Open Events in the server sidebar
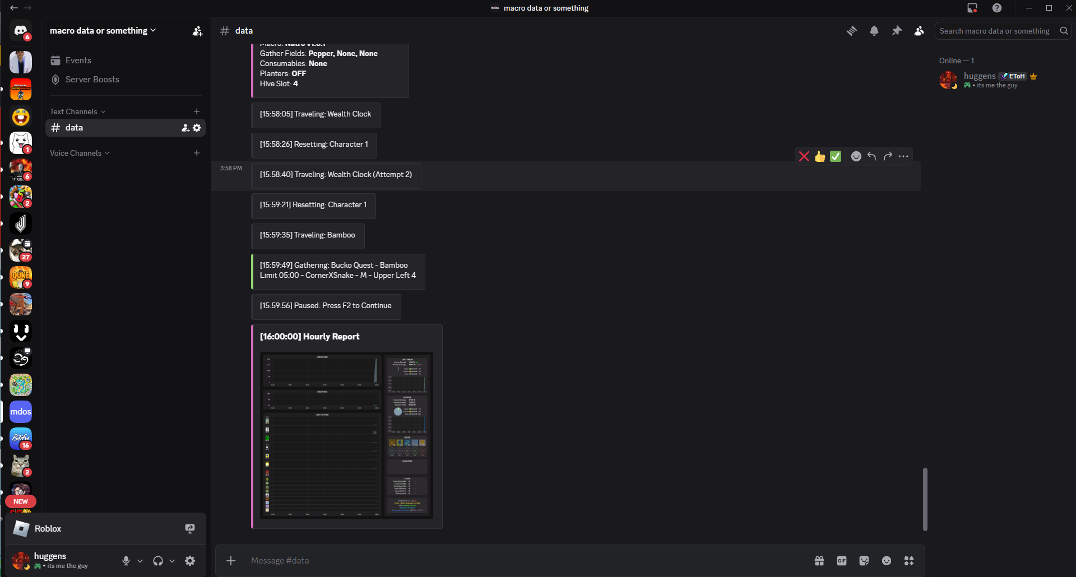This screenshot has width=1076, height=577. [x=78, y=60]
